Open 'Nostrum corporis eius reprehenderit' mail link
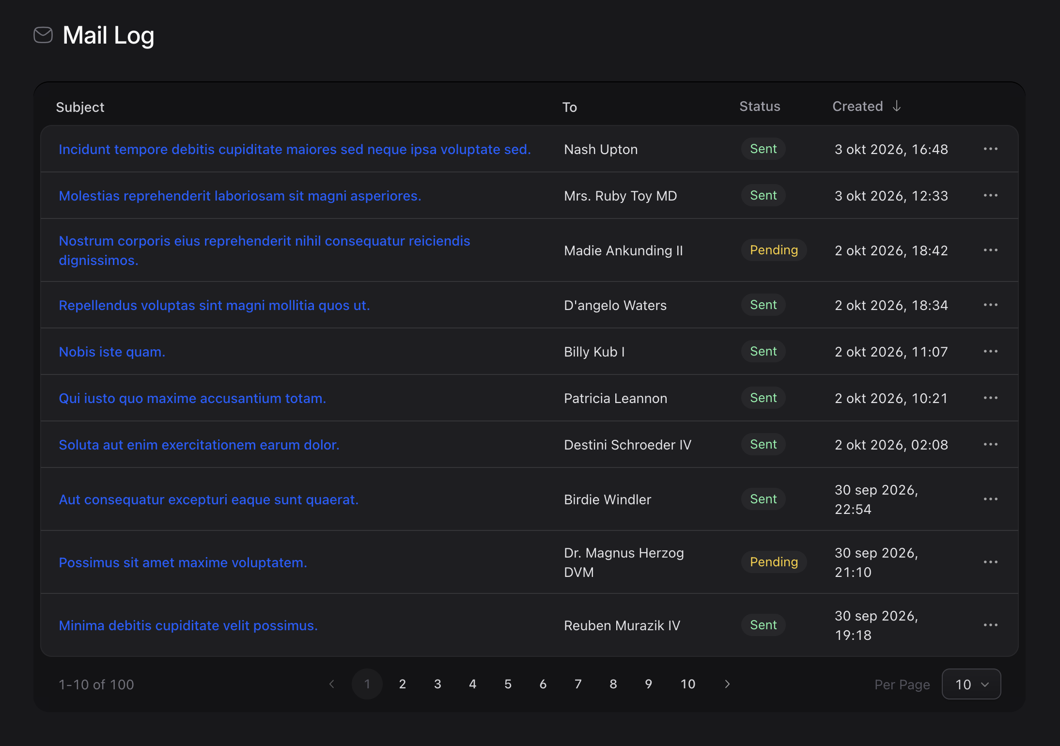1060x746 pixels. (x=265, y=250)
